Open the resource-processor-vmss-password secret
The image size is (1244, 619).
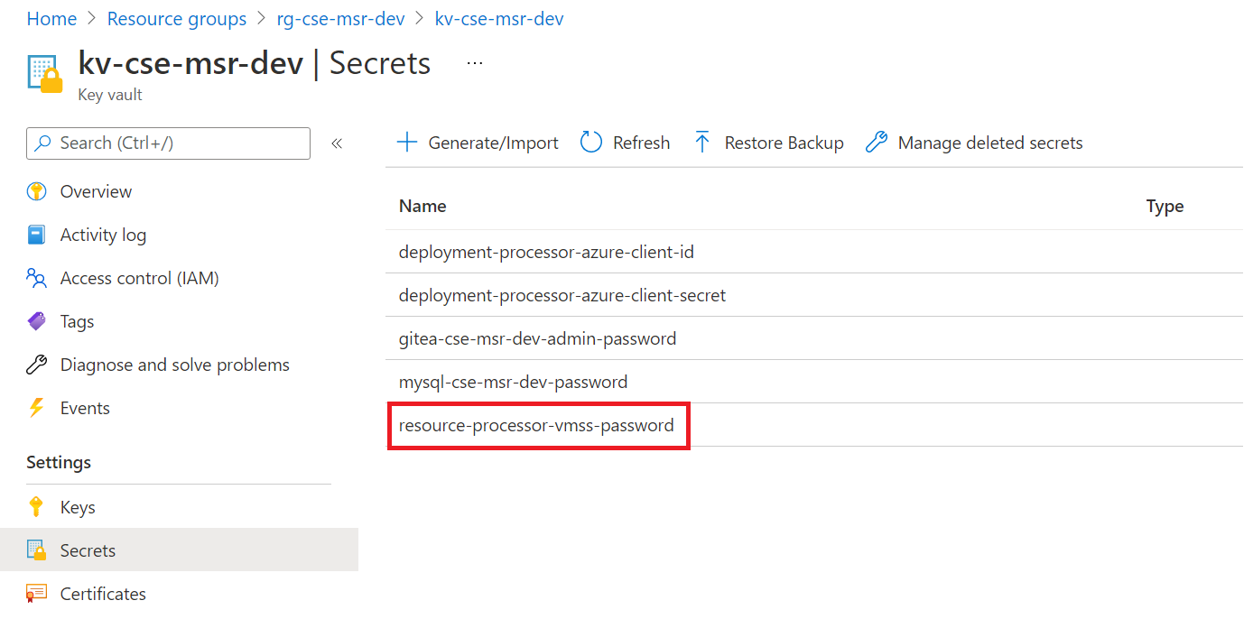(538, 425)
